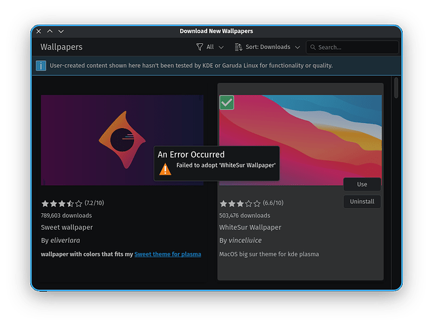The height and width of the screenshot is (327, 433).
Task: Click the 'Wallpapers' page heading
Action: pyautogui.click(x=61, y=47)
